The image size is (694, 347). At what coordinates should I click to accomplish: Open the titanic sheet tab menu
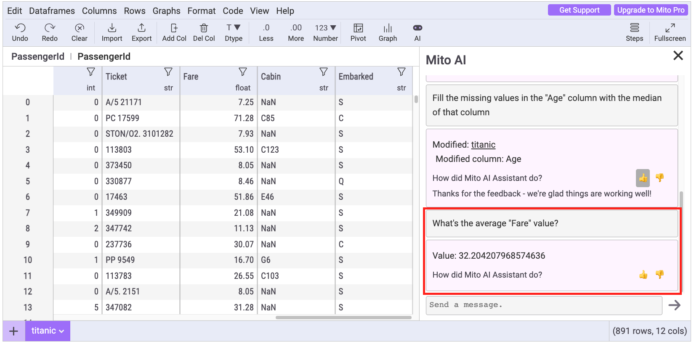pos(48,331)
